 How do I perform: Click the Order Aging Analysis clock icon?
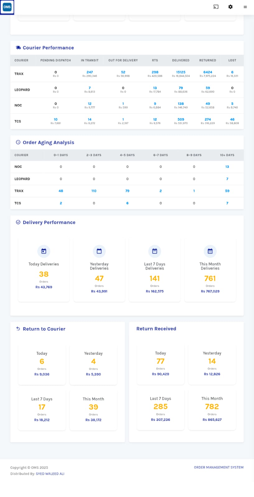click(x=18, y=142)
